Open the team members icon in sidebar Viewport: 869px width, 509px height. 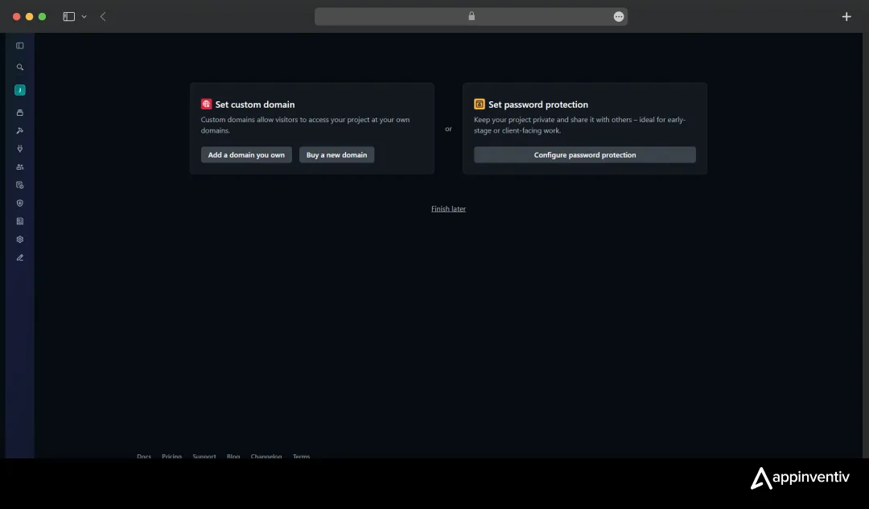point(19,166)
